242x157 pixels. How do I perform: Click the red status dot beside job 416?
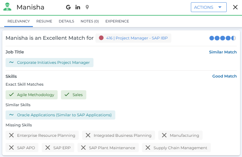click(101, 38)
